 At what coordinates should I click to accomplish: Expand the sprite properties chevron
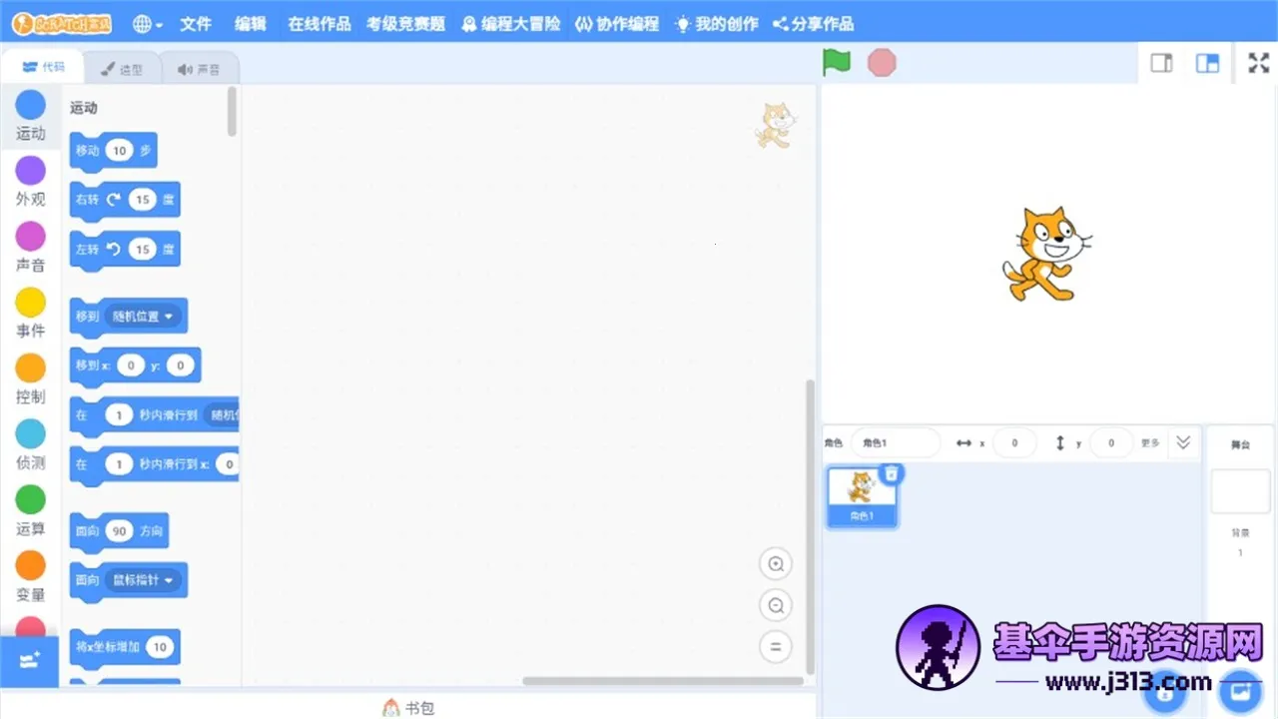(x=1183, y=442)
